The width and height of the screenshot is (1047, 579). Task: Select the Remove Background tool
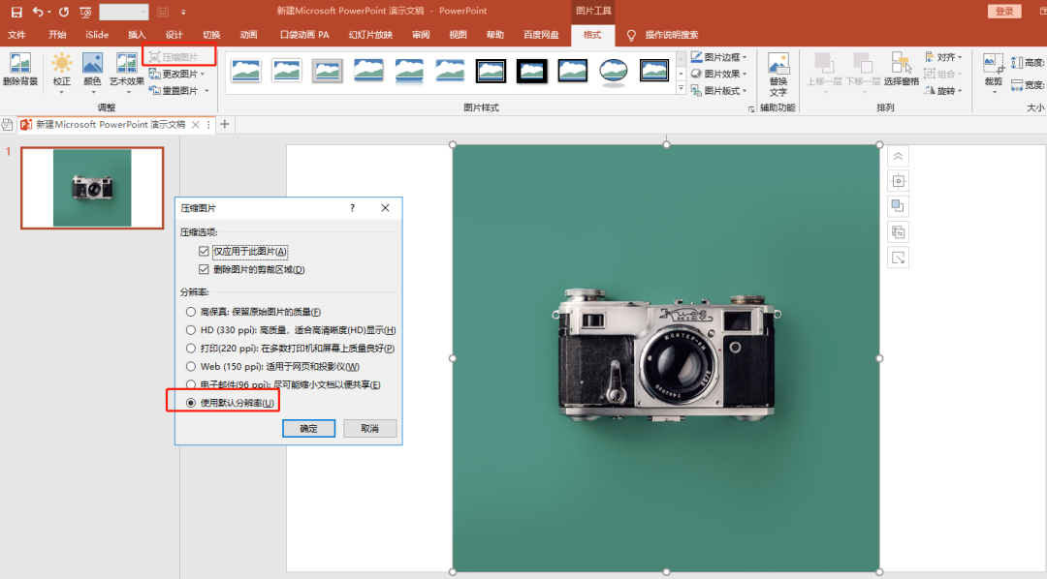[19, 68]
